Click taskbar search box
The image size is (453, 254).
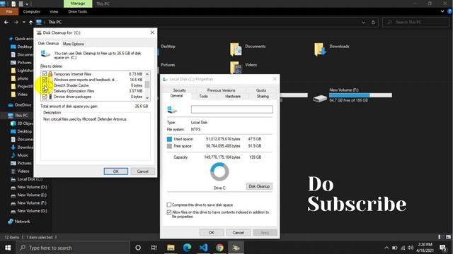click(73, 248)
